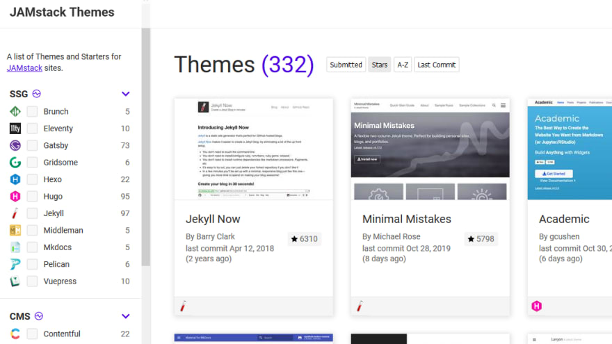Click the Brunch logo icon
This screenshot has height=344, width=612.
15,112
